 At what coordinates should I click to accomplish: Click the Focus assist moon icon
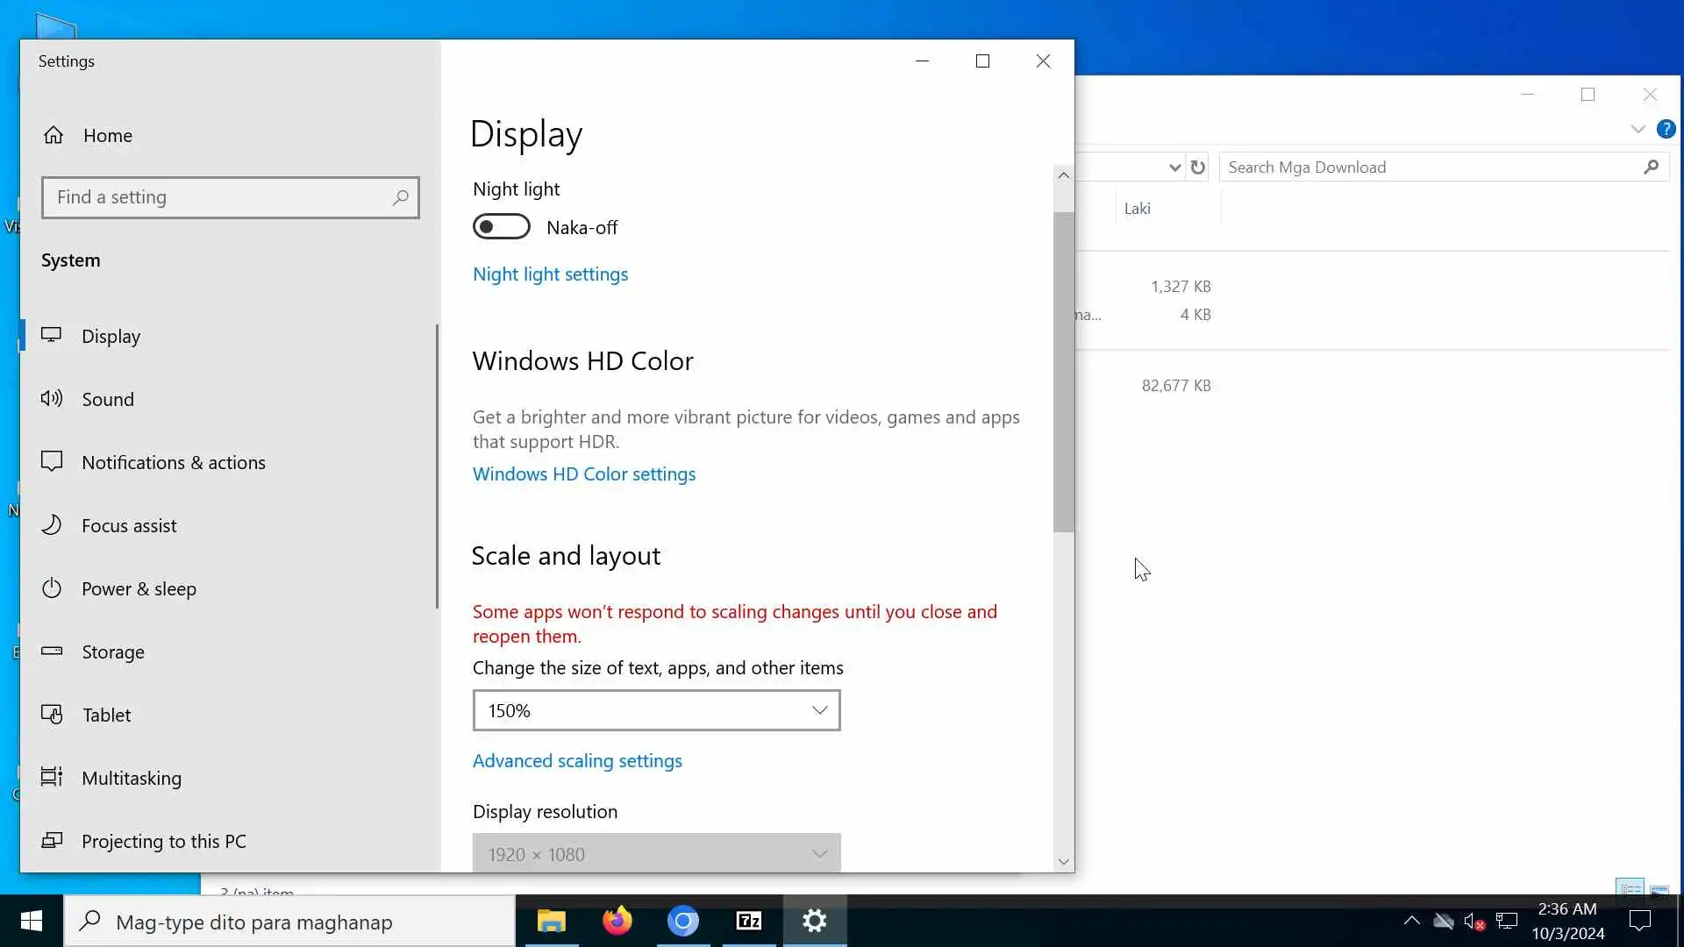coord(52,525)
